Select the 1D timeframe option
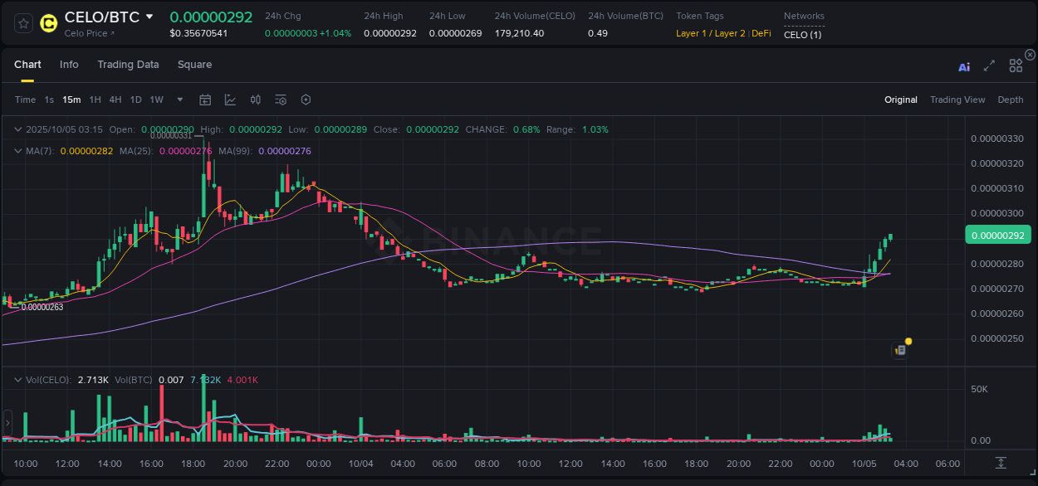 point(135,100)
